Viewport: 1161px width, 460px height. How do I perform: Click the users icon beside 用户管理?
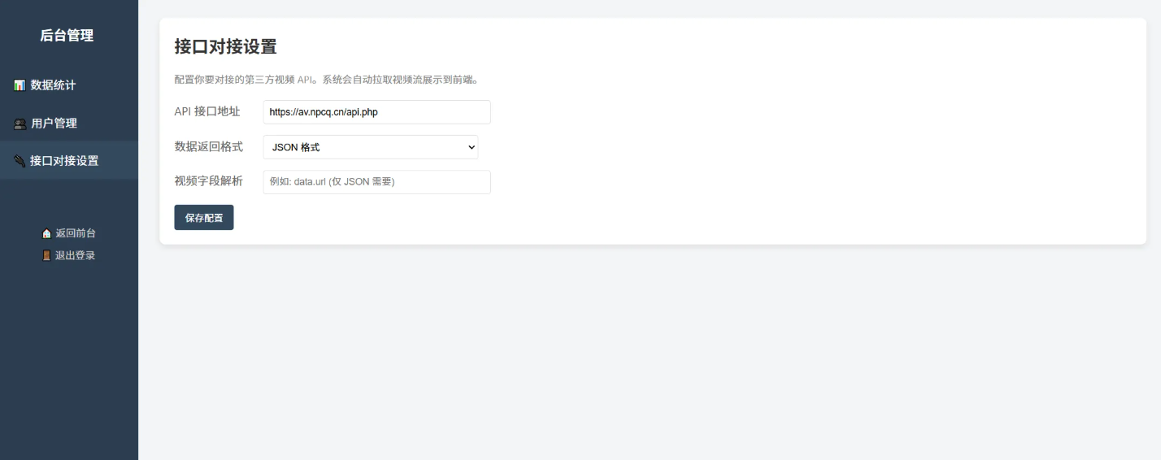[x=20, y=124]
